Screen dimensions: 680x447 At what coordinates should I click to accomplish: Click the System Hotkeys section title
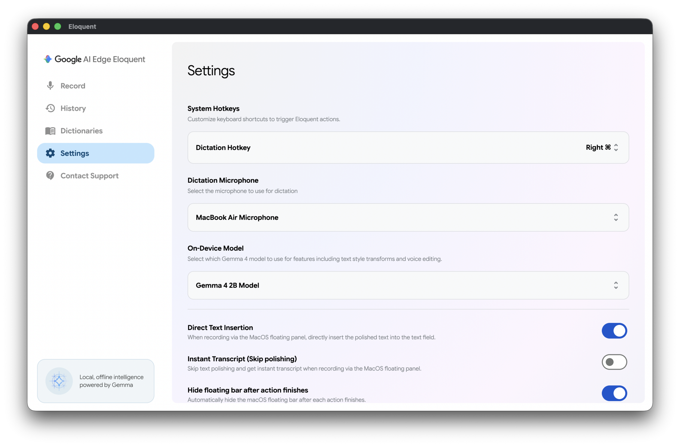tap(213, 109)
